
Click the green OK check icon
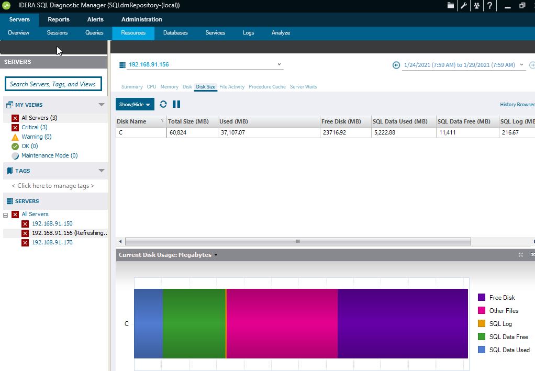pos(15,147)
